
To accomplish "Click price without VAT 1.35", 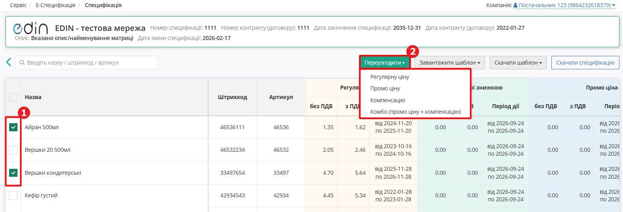I will [328, 127].
